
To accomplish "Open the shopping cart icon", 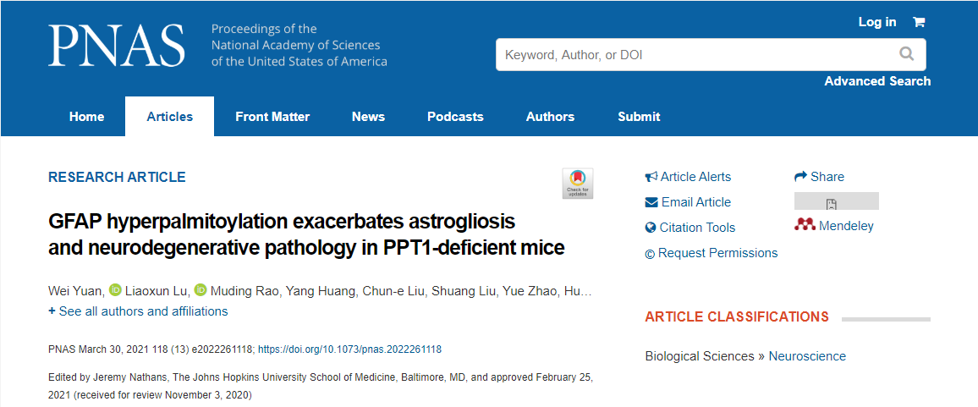I will click(x=918, y=22).
